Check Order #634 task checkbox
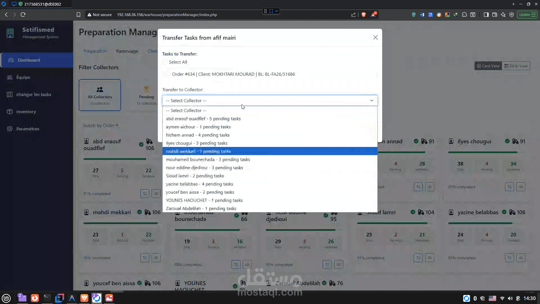The height and width of the screenshot is (304, 540). pos(168,74)
